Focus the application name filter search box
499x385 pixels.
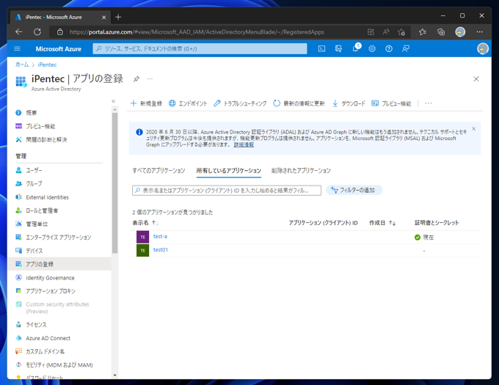[x=227, y=191]
